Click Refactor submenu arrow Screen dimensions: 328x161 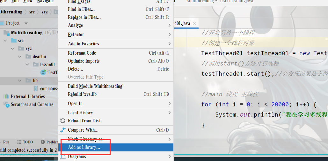click(170, 34)
